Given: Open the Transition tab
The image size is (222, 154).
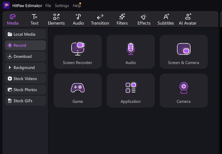Looking at the screenshot, I should (x=100, y=20).
